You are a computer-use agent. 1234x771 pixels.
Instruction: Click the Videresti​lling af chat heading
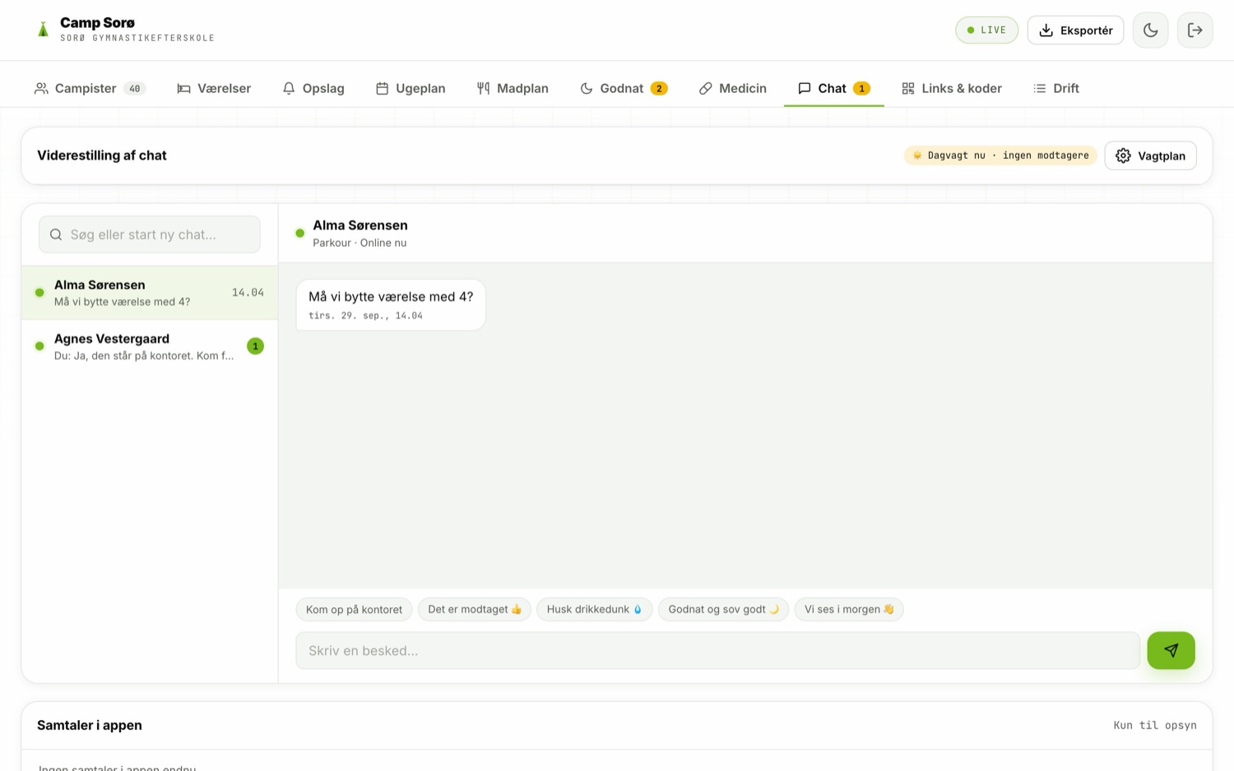click(x=102, y=156)
